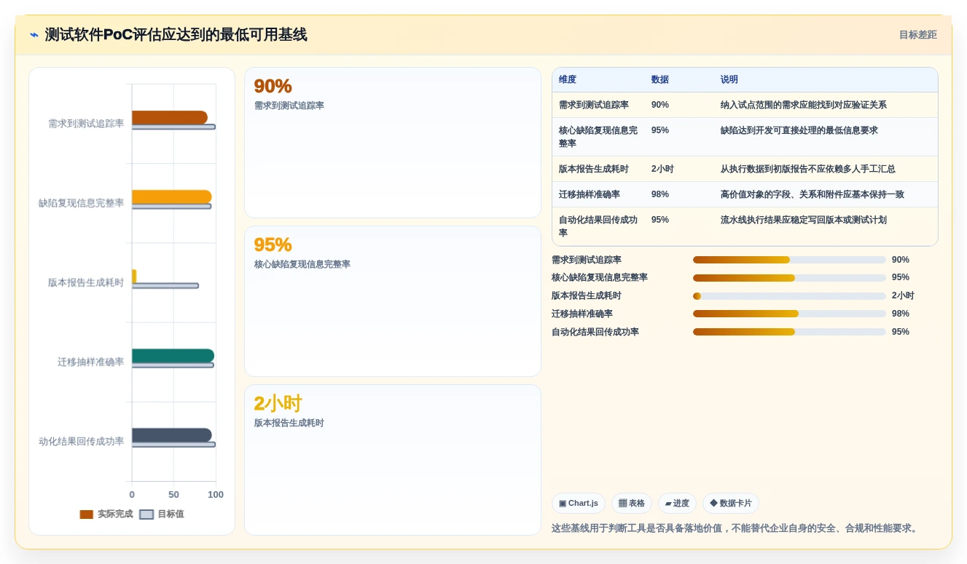Click the description for 迁移抽样准确率 row
967x564 pixels.
[x=813, y=194]
